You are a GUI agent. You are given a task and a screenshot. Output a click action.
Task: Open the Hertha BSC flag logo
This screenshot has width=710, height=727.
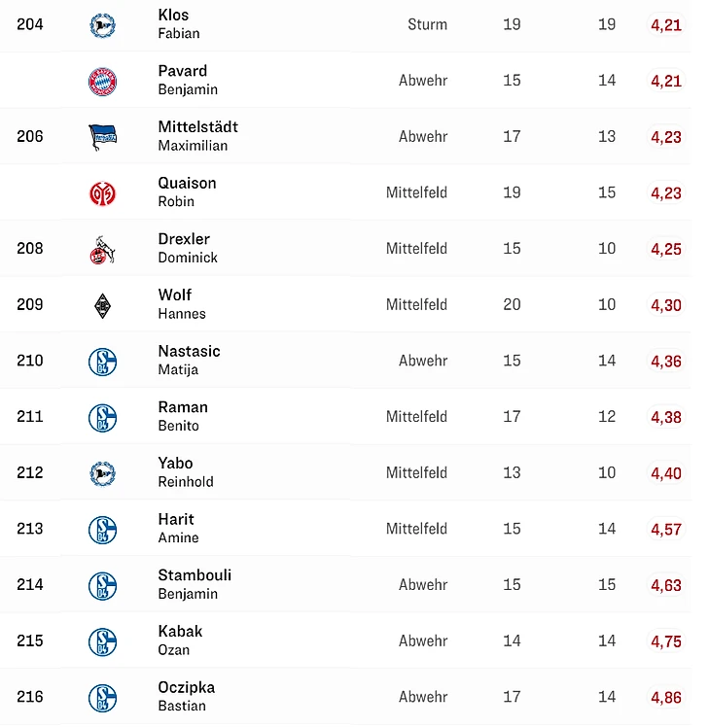click(102, 137)
